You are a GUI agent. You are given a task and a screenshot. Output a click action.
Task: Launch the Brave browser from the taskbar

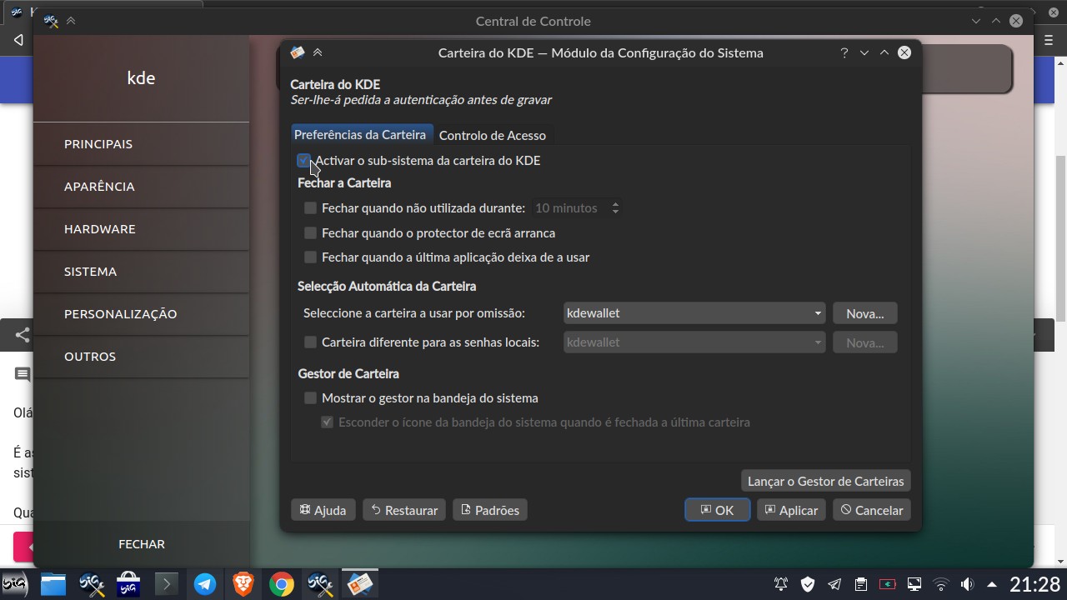click(243, 584)
